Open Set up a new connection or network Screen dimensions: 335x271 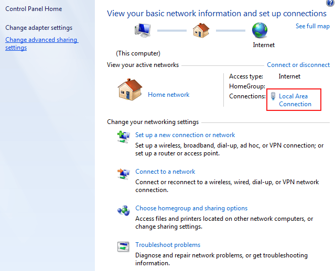pos(185,135)
